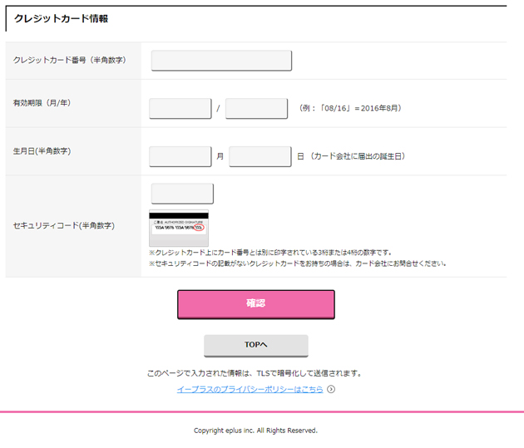Click the credit card number input field
The image size is (524, 448).
(221, 61)
